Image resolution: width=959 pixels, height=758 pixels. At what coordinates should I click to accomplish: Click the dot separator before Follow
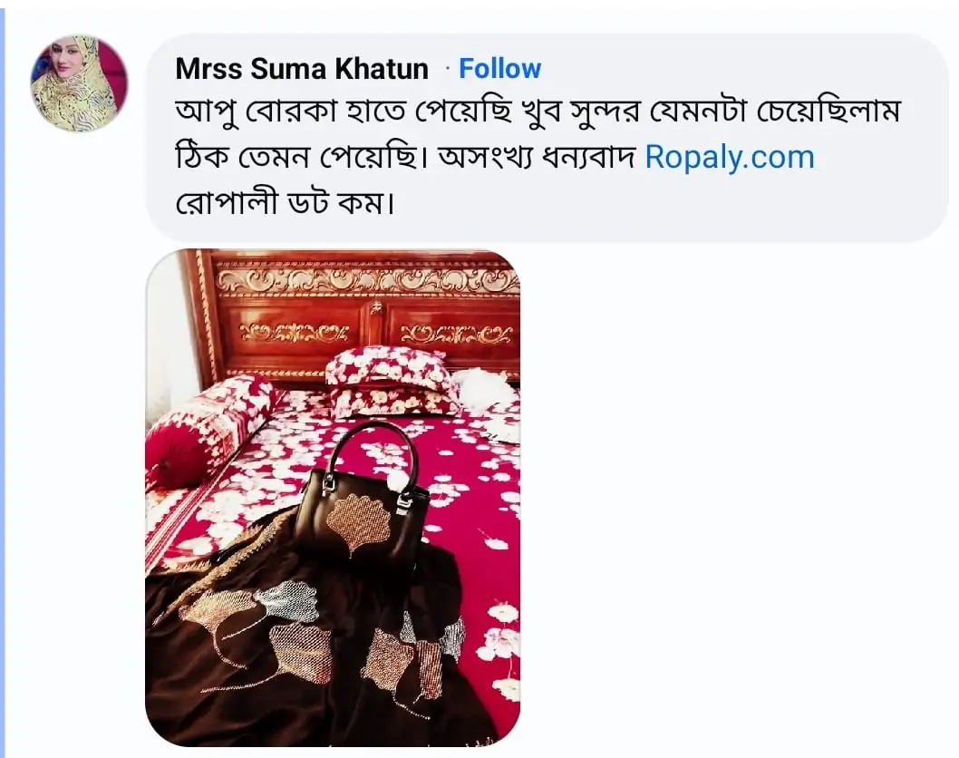pyautogui.click(x=448, y=69)
